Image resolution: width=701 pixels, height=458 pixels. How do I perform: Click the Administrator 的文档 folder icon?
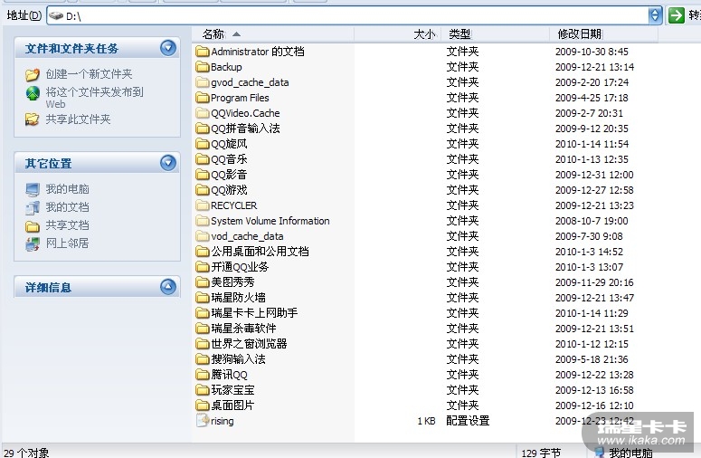tap(203, 52)
